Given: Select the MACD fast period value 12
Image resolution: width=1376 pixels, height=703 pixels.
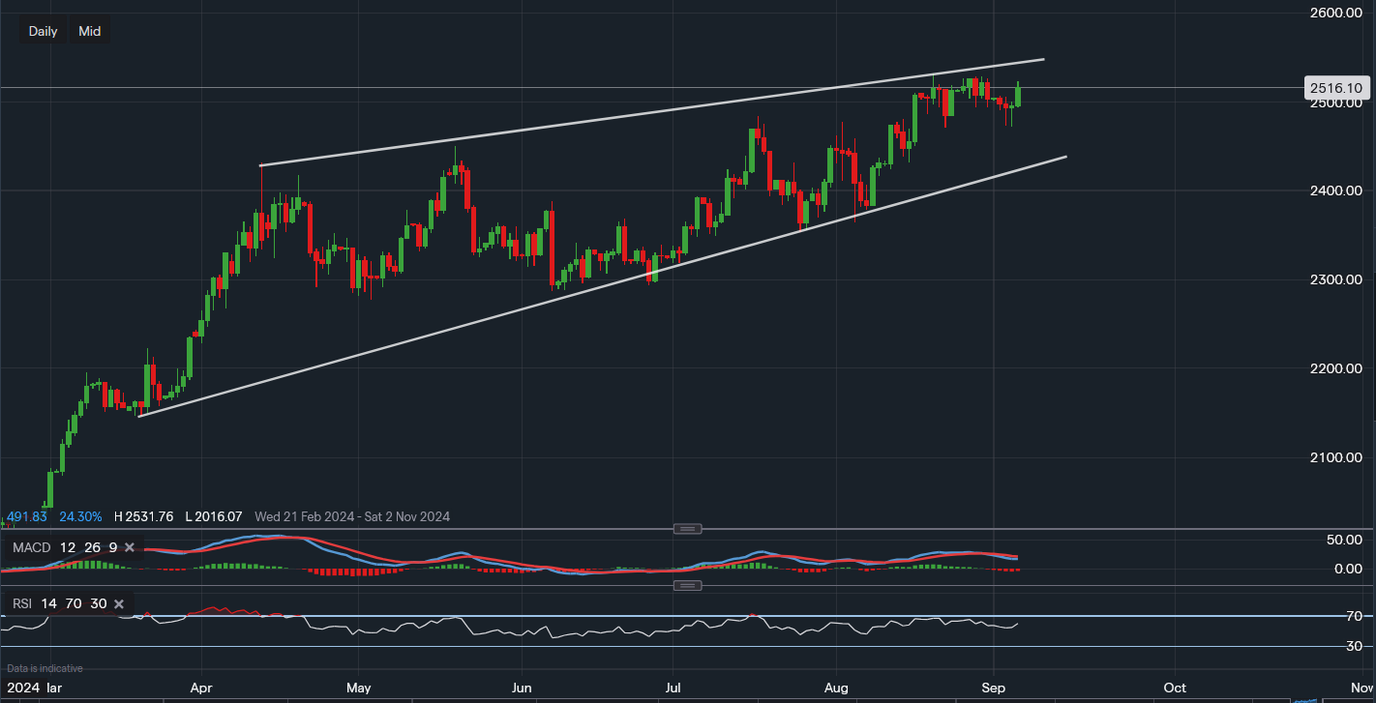Looking at the screenshot, I should pos(68,548).
